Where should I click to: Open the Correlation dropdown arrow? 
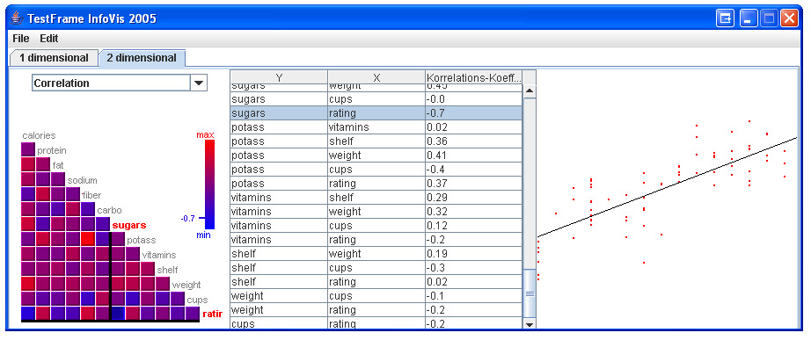[x=199, y=83]
